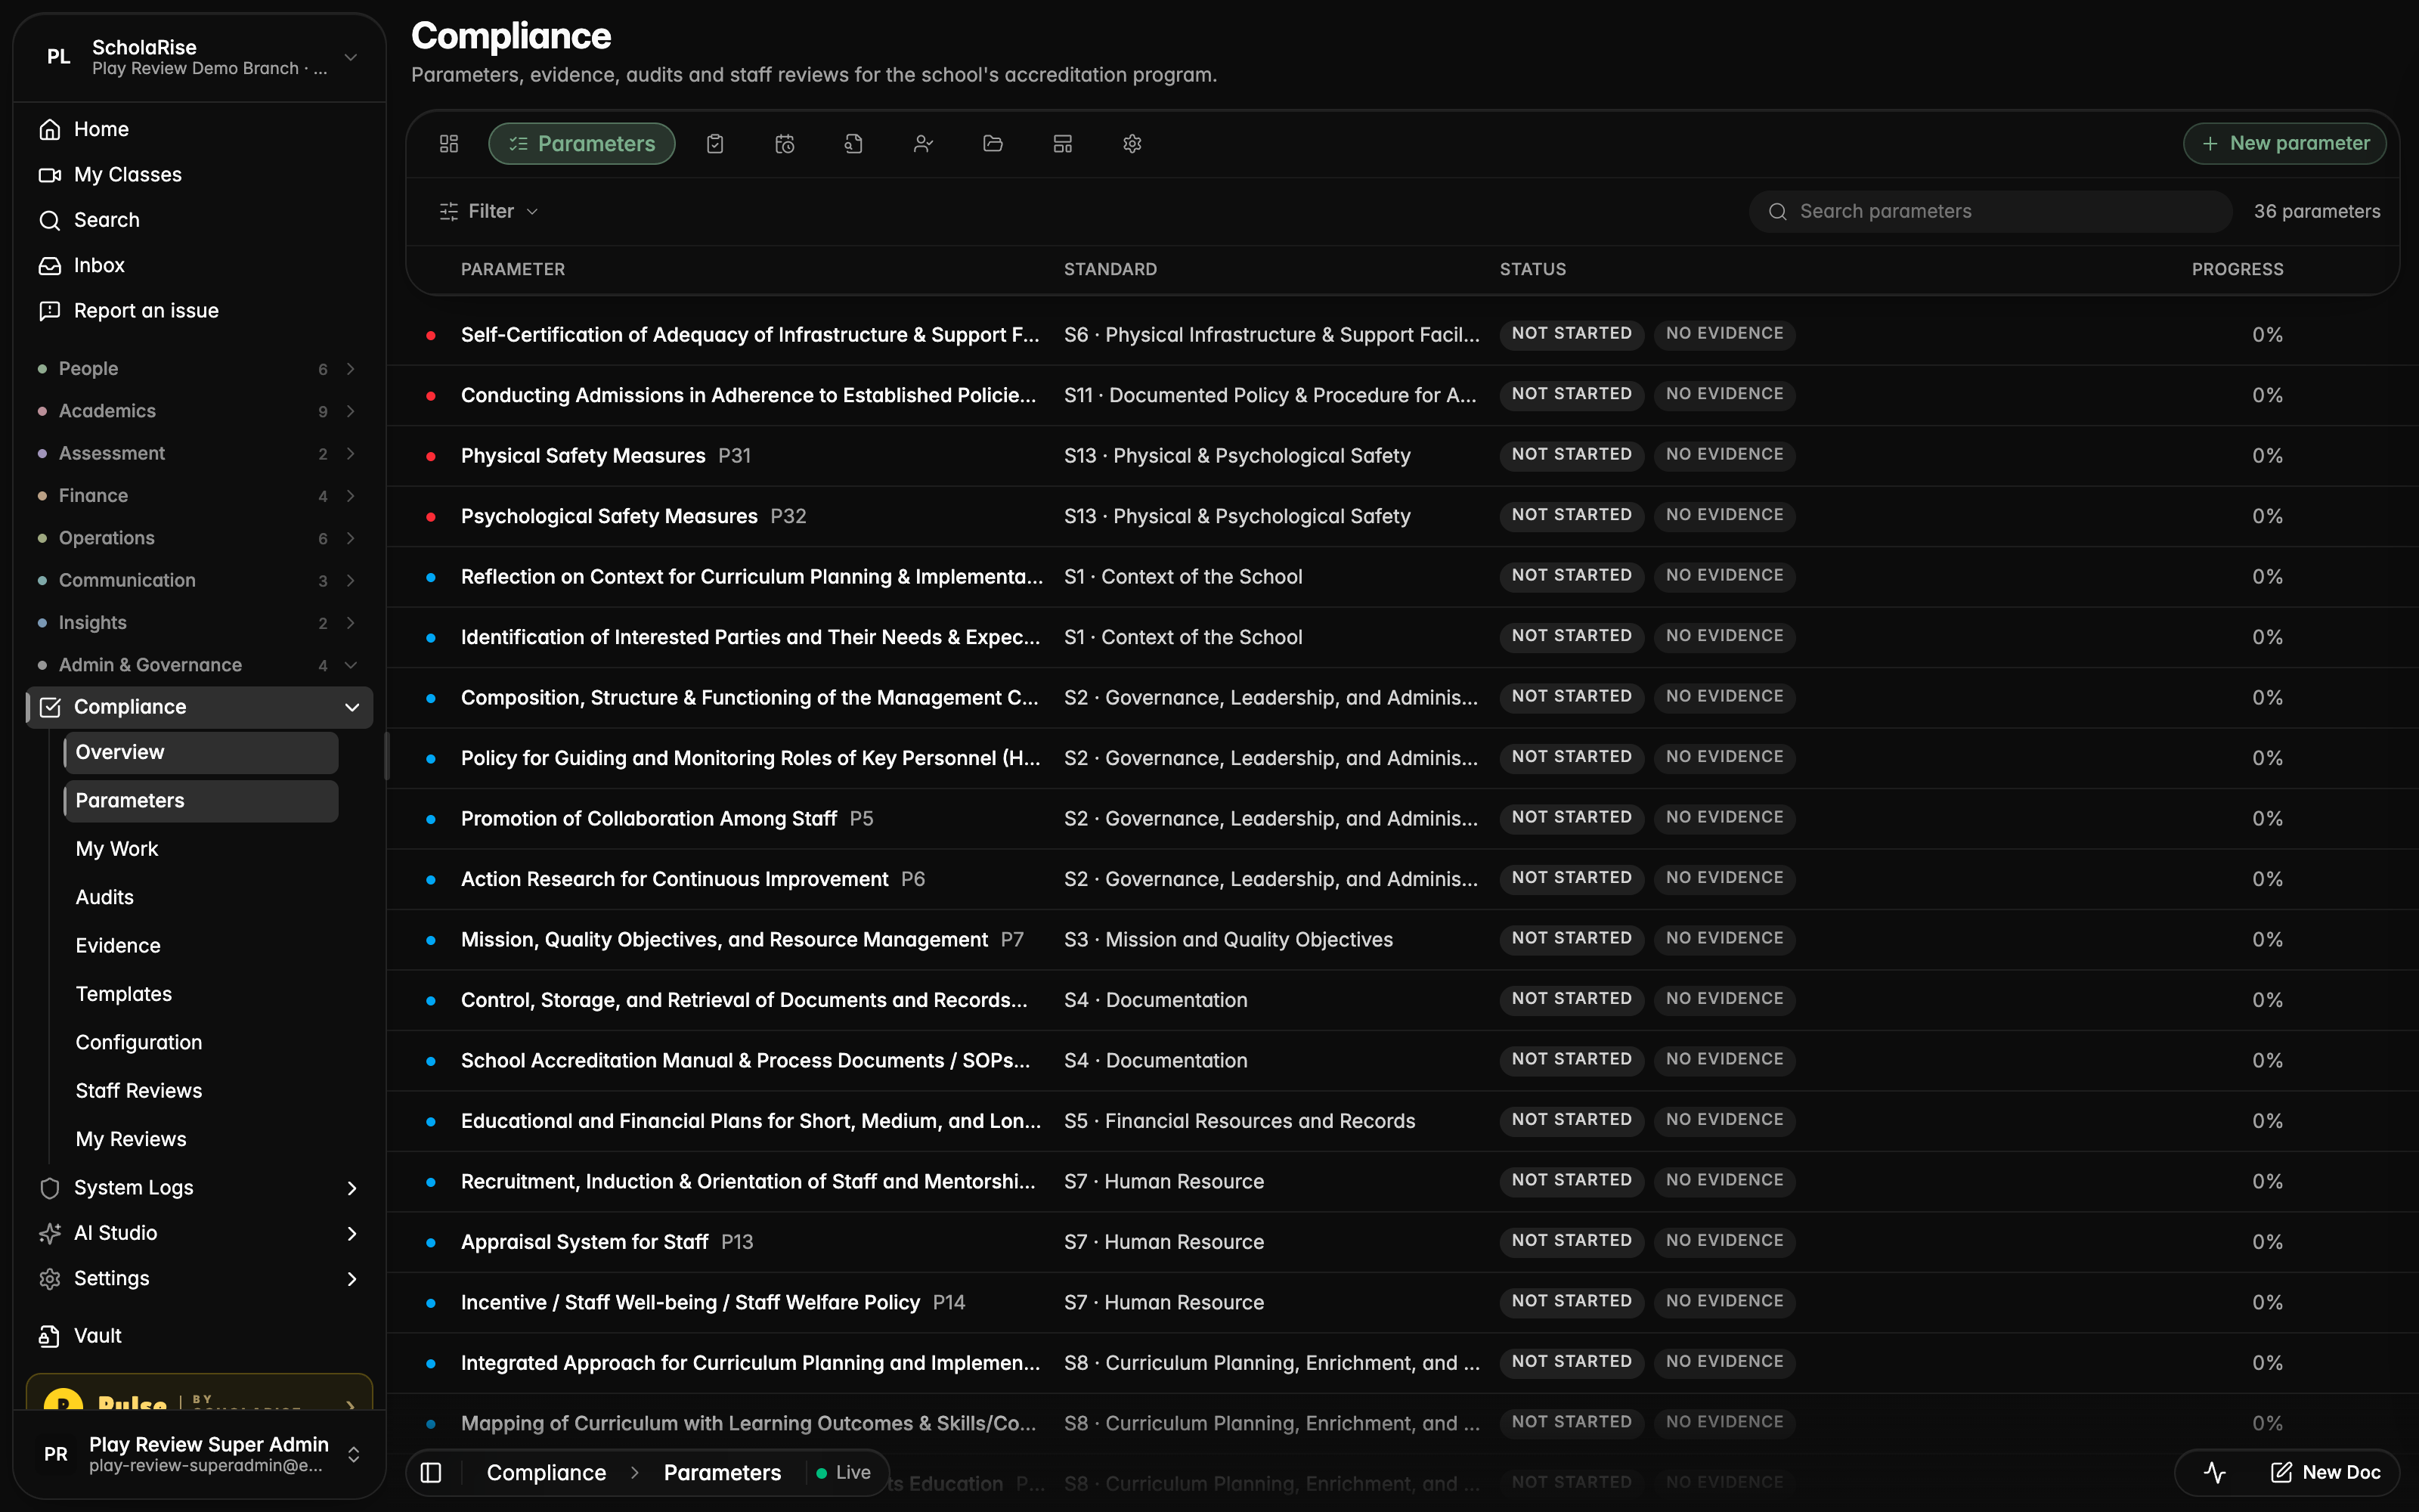Toggle the sidebar panel icon in bottom bar
The height and width of the screenshot is (1512, 2419).
431,1473
